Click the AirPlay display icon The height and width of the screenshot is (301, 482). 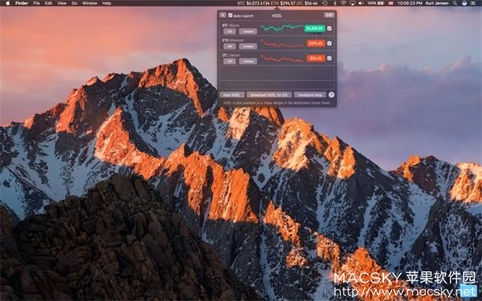pyautogui.click(x=353, y=3)
